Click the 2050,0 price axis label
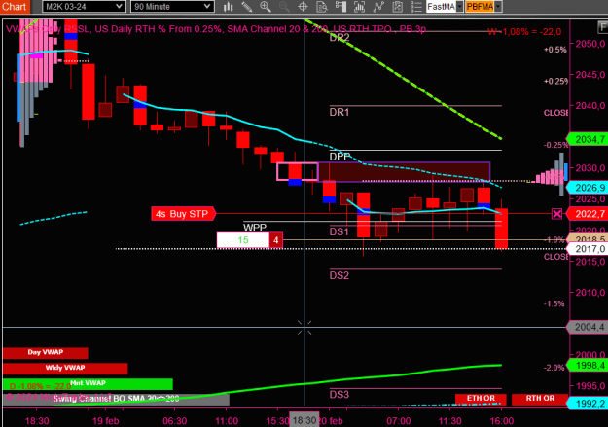The width and height of the screenshot is (608, 427). point(590,44)
